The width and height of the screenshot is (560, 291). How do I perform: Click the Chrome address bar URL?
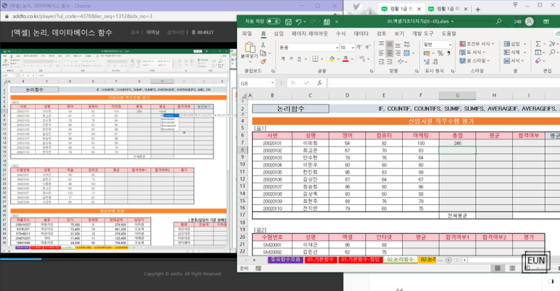pyautogui.click(x=83, y=17)
